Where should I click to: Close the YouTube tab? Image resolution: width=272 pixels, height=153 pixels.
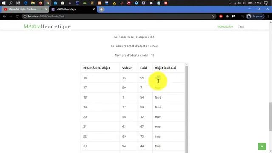click(x=46, y=9)
